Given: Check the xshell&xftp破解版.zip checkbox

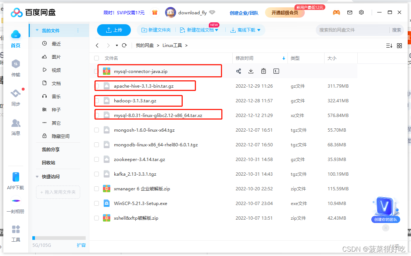Looking at the screenshot, I should pos(96,218).
